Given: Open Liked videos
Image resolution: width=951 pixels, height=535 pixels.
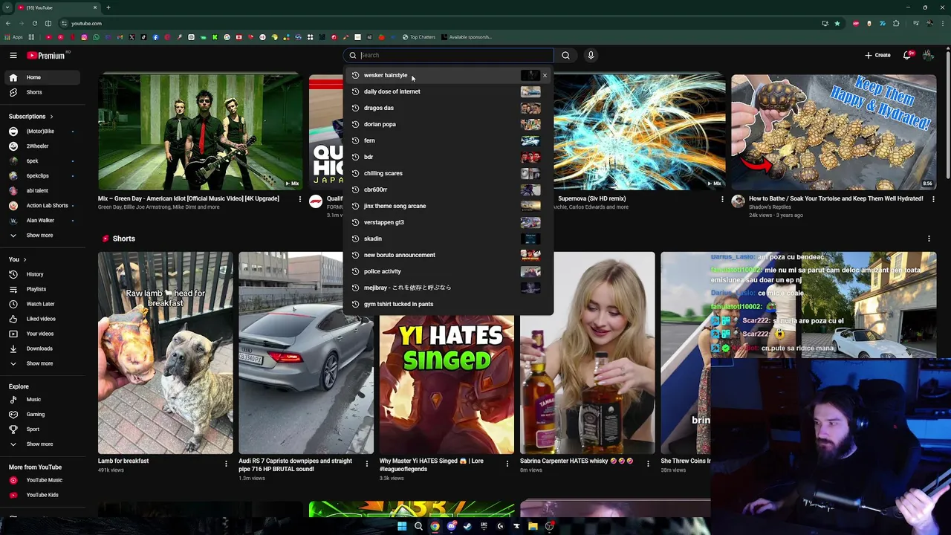Looking at the screenshot, I should pyautogui.click(x=43, y=319).
